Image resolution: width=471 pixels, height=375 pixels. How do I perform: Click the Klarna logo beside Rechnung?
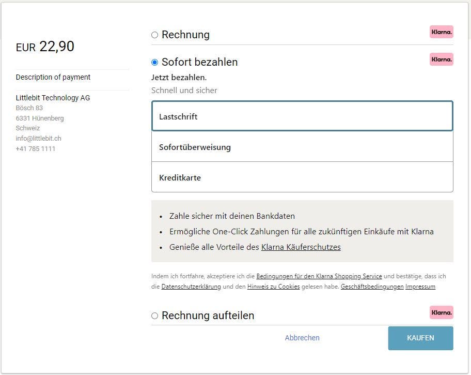[441, 32]
